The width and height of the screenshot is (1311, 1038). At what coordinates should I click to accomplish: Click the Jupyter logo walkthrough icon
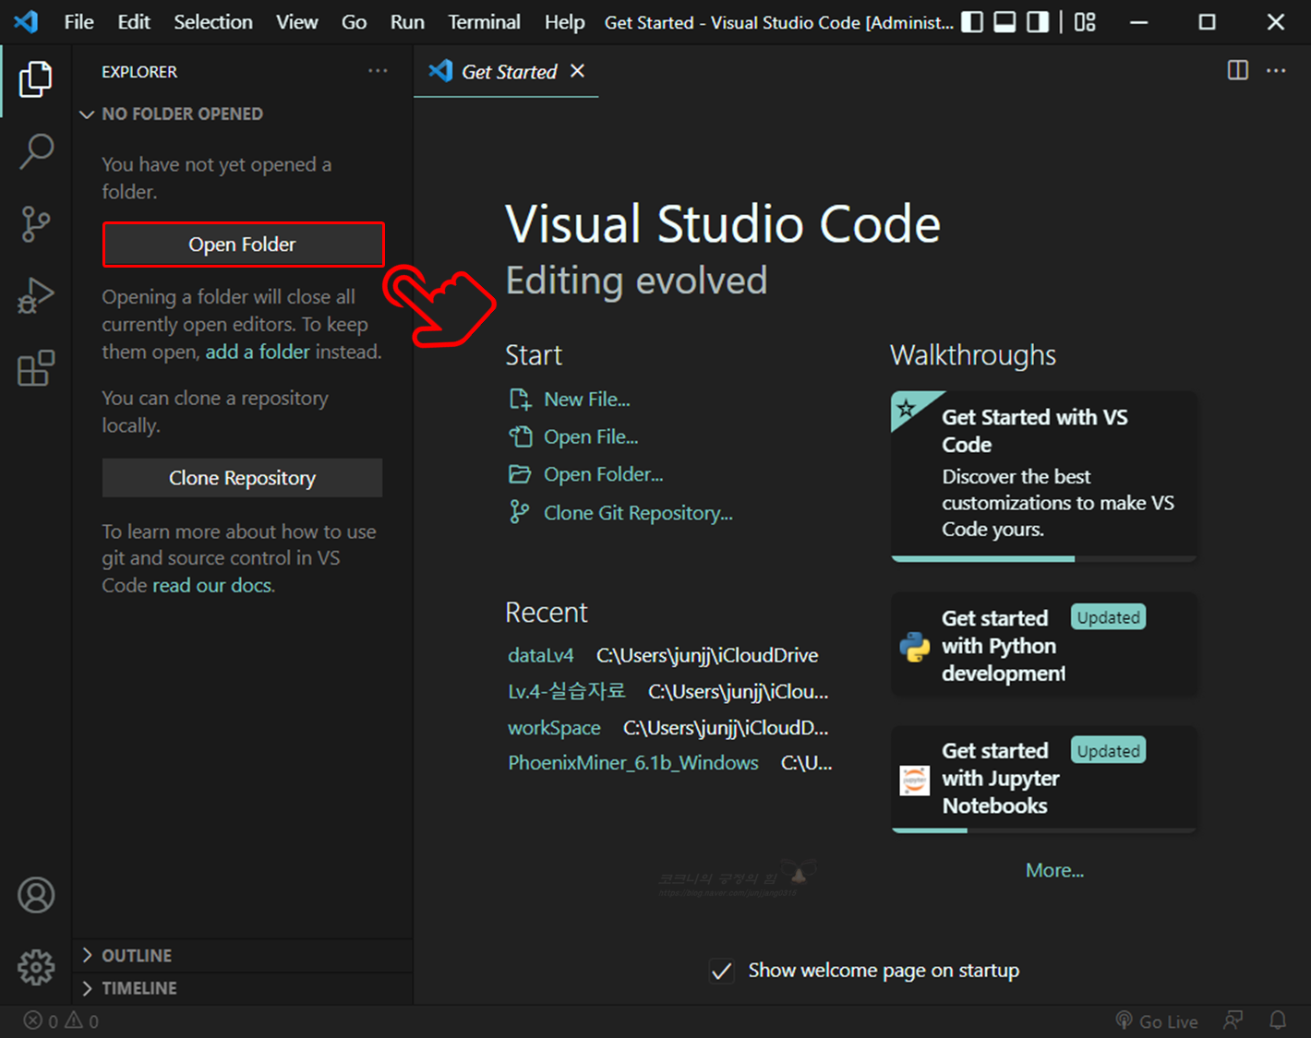click(x=915, y=781)
